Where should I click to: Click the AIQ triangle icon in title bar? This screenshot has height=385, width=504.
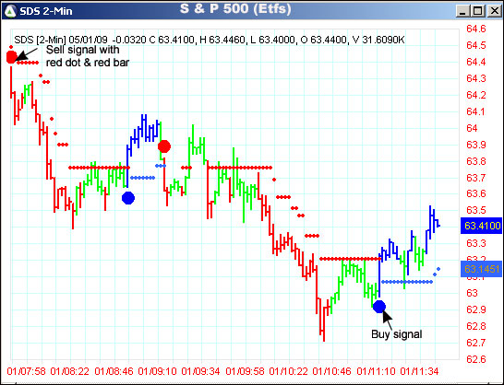pos(10,11)
